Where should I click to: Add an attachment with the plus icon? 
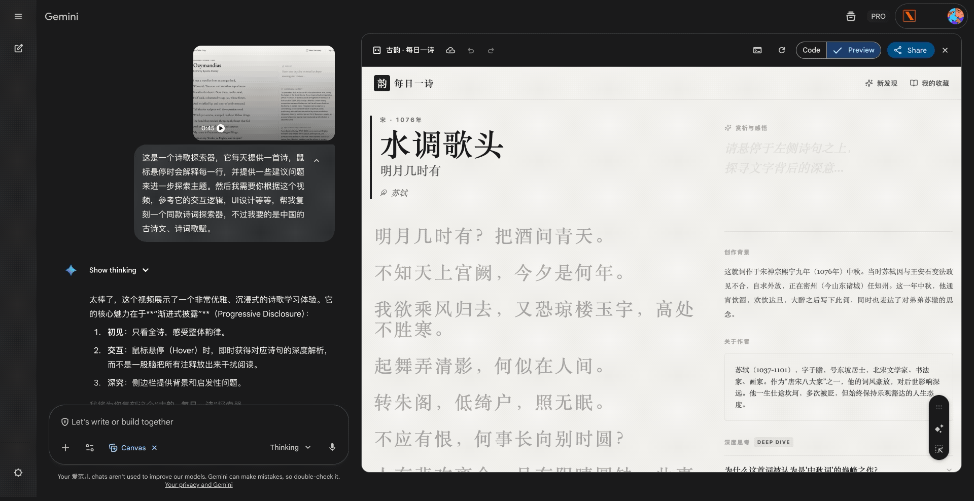[65, 448]
